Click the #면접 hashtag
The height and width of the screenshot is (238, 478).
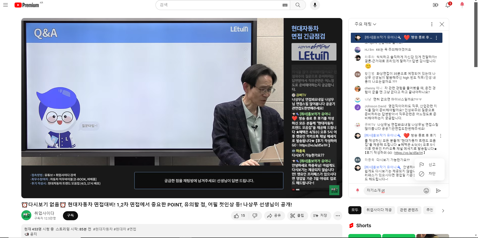[132, 229]
